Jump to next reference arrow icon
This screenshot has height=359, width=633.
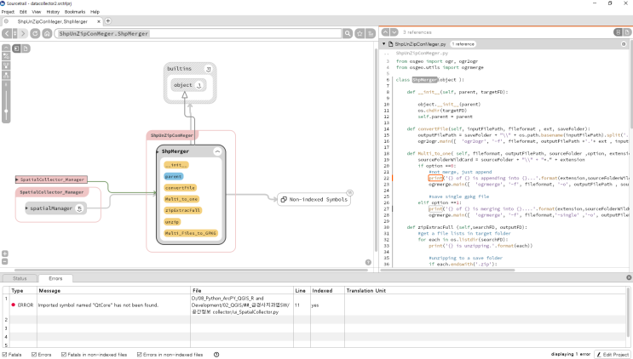pos(394,31)
